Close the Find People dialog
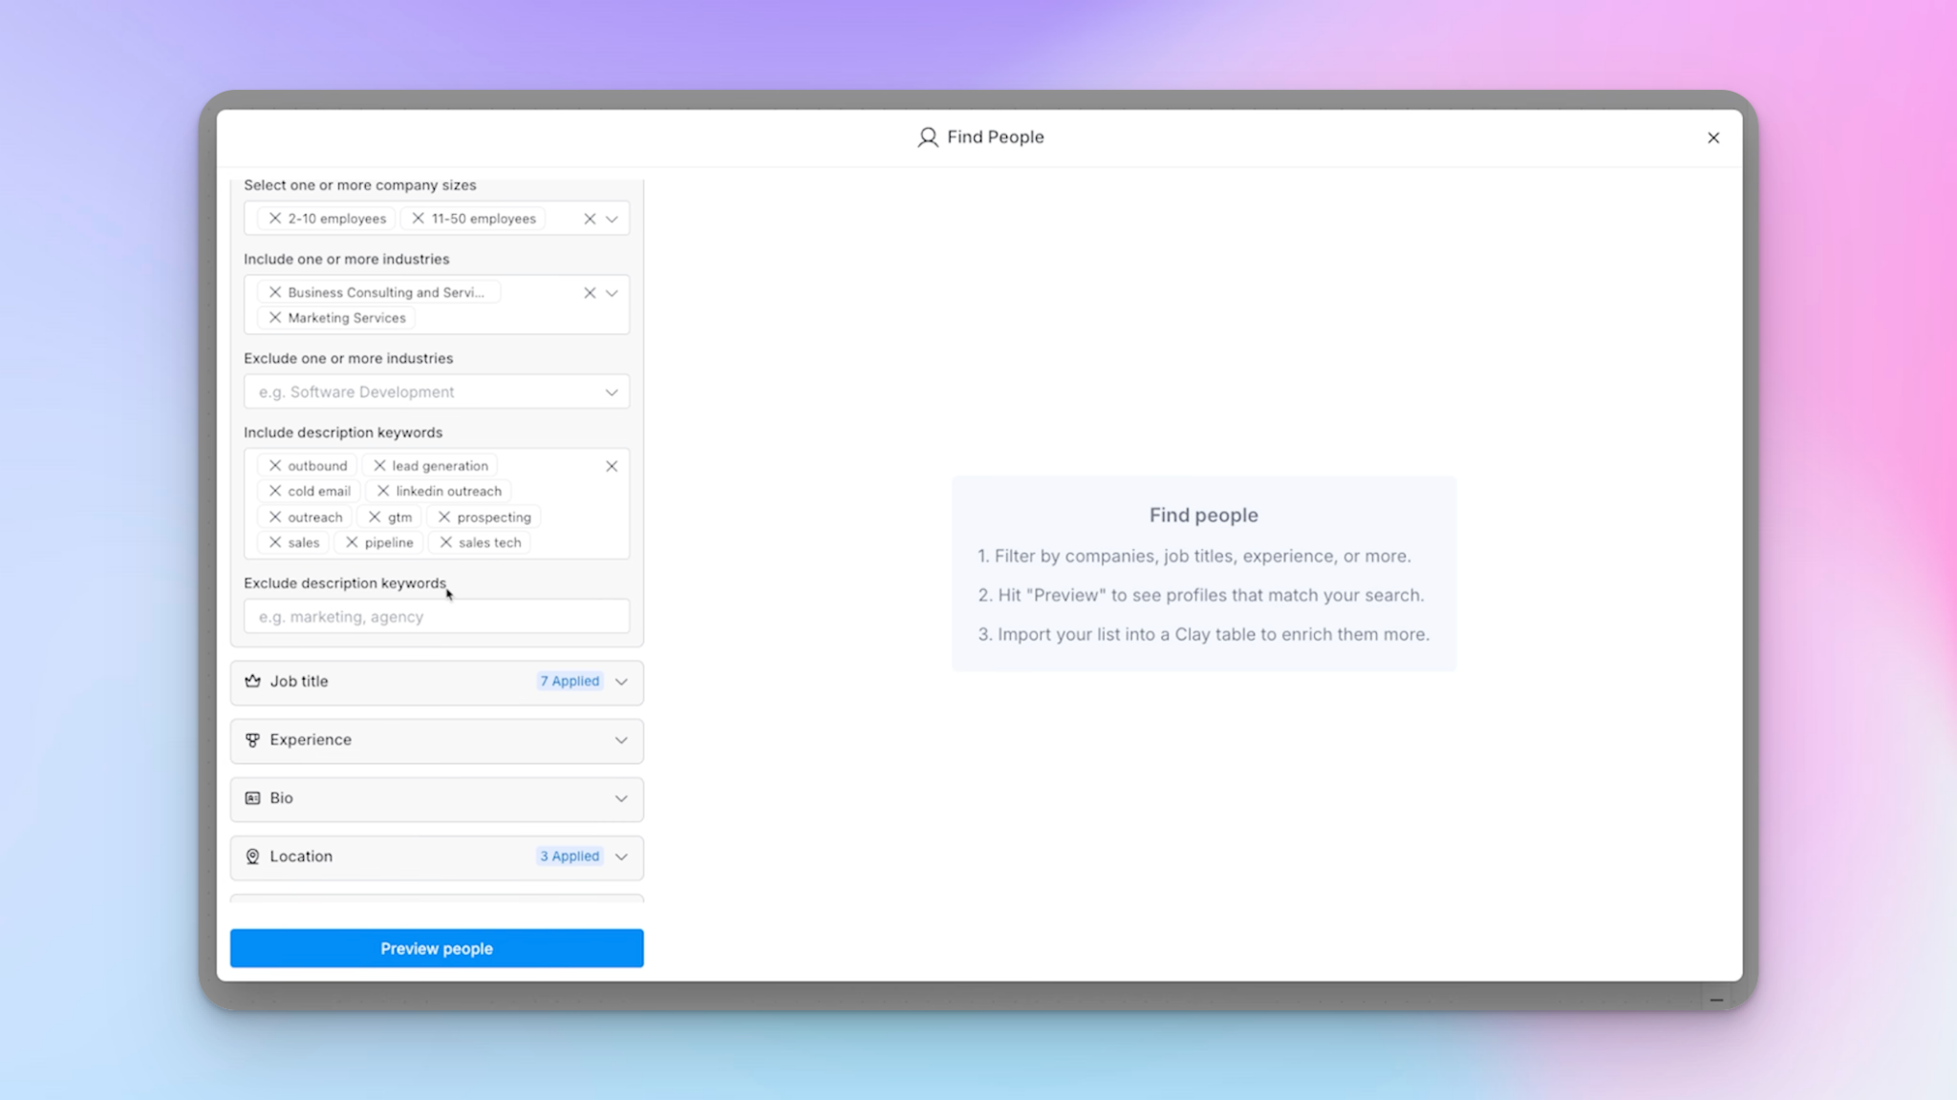 click(1713, 137)
